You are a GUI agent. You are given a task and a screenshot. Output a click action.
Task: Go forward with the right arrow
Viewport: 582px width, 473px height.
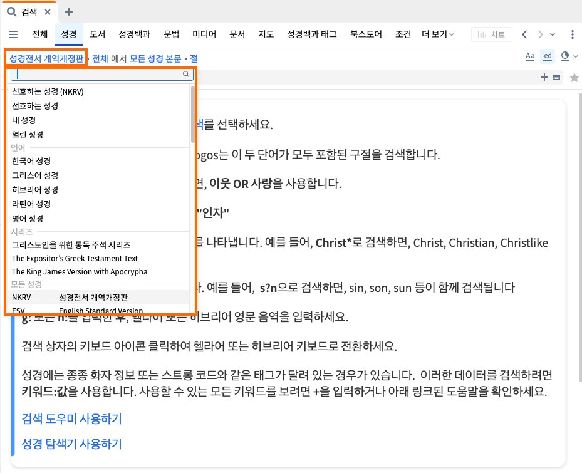(540, 34)
